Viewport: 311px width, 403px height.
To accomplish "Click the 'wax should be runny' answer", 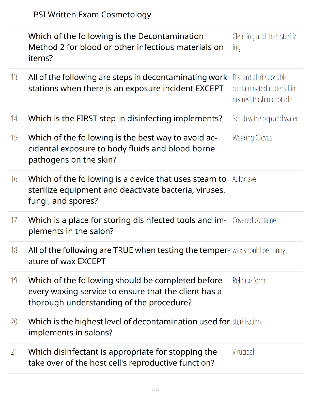I will [259, 251].
